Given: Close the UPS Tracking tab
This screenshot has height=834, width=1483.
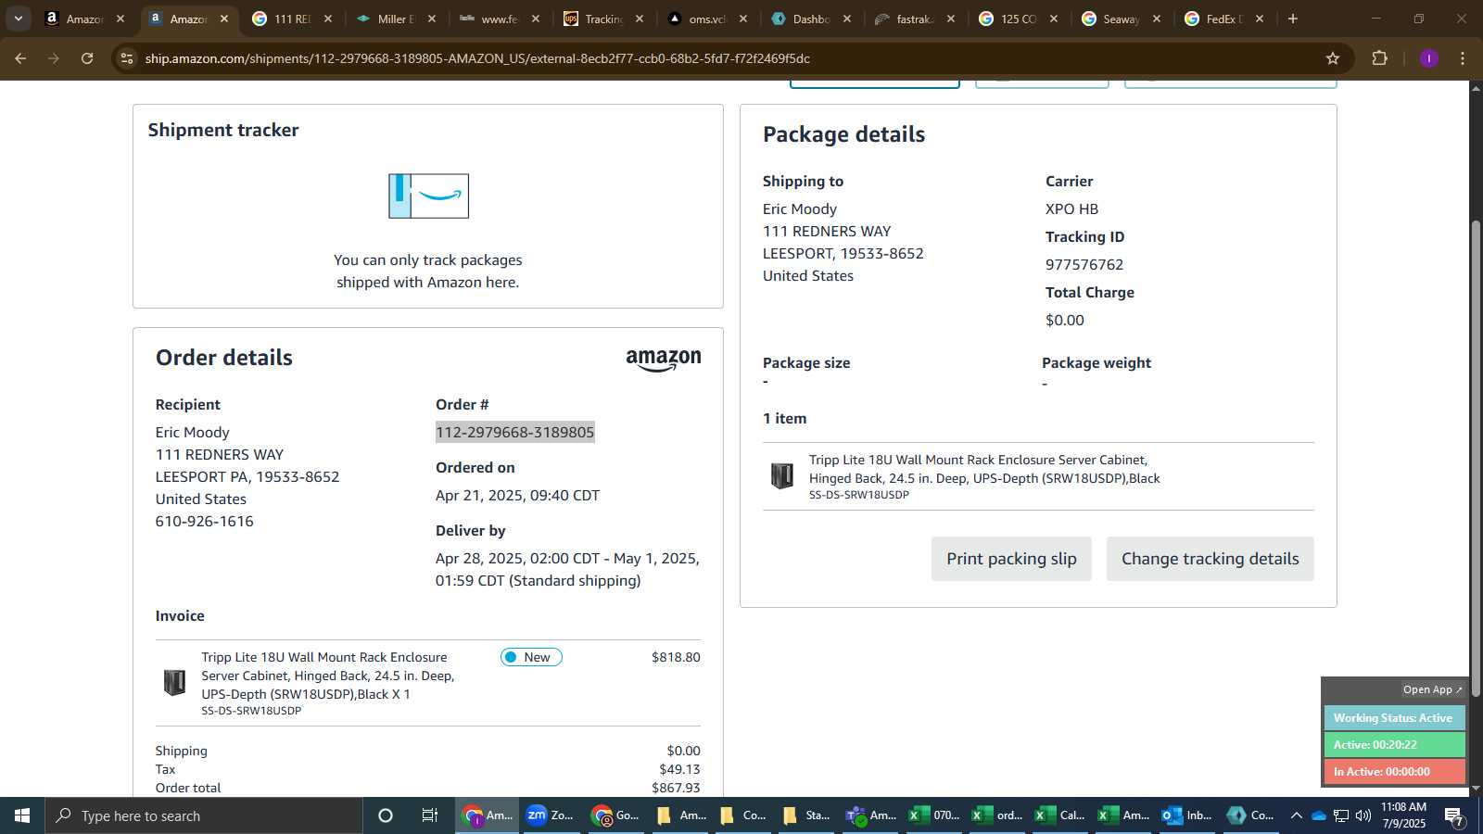Looking at the screenshot, I should [639, 19].
